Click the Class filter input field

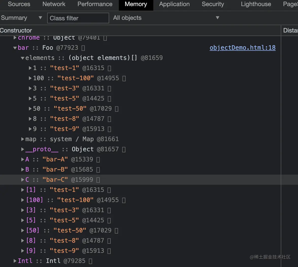pos(78,18)
